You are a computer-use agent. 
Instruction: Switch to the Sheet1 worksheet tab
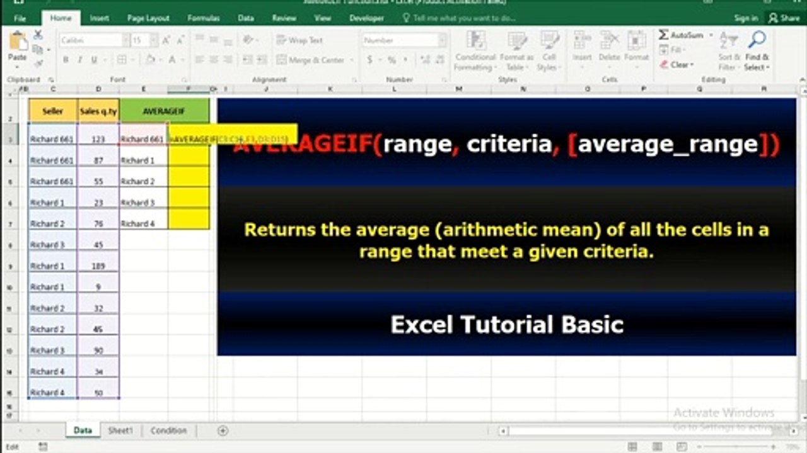(120, 430)
